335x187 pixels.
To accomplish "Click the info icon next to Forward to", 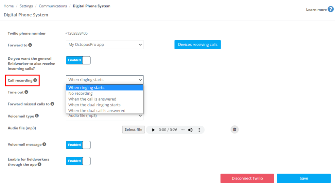I will (30, 45).
